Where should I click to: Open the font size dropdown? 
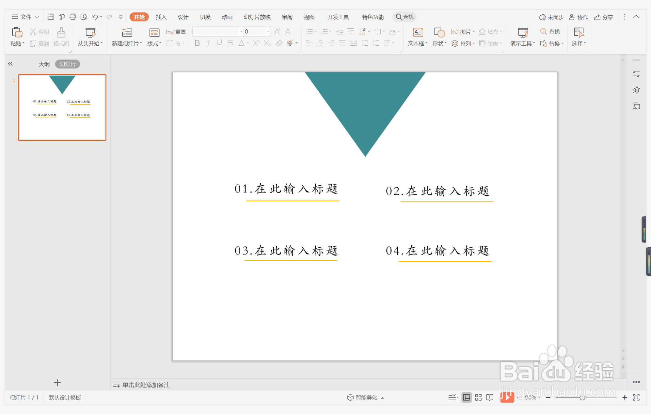pos(268,32)
